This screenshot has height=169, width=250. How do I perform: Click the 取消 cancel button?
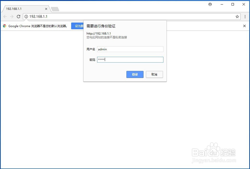point(154,74)
